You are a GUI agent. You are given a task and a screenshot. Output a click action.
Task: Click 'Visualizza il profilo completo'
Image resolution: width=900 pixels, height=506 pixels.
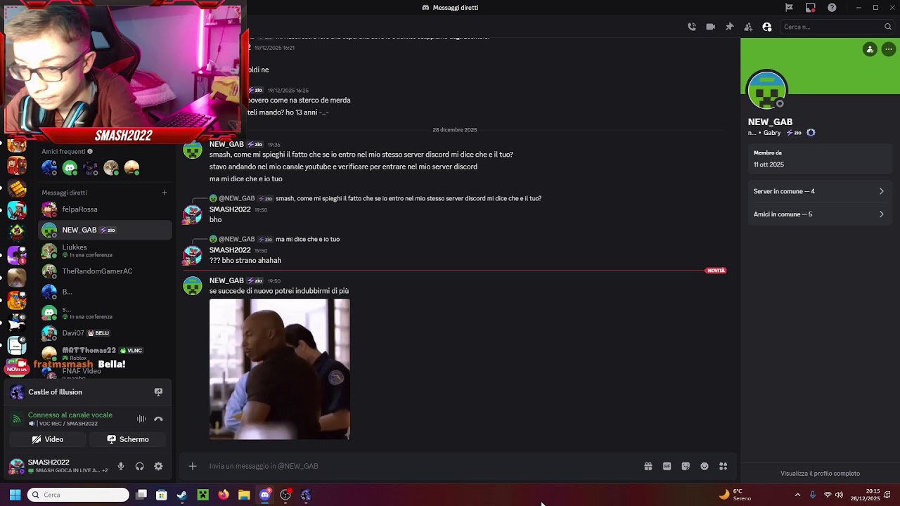pyautogui.click(x=820, y=474)
